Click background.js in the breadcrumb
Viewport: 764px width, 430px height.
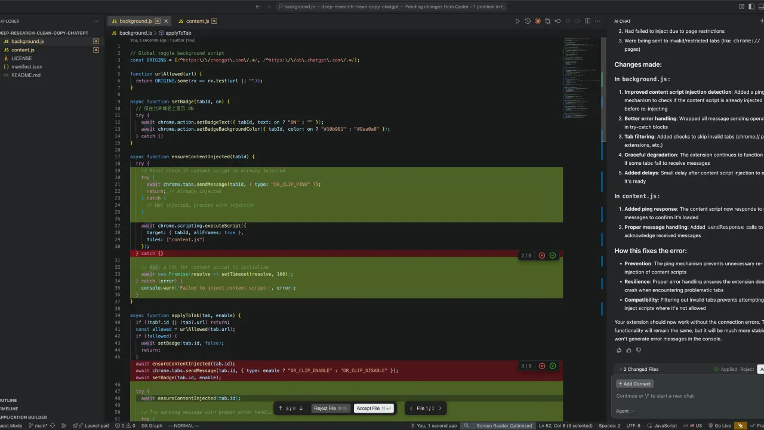point(135,33)
